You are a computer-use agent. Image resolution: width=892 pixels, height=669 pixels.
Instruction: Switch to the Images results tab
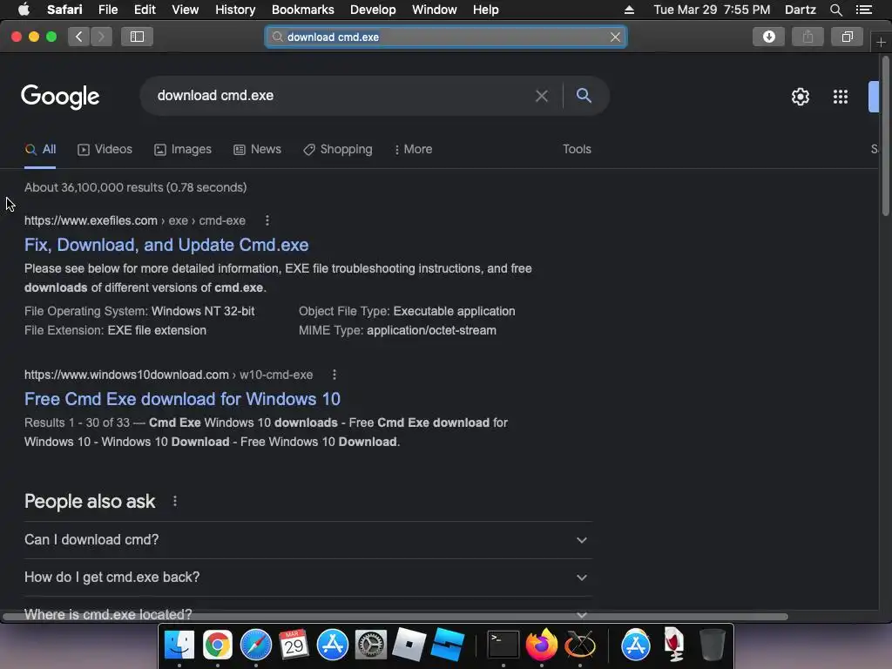pyautogui.click(x=183, y=149)
